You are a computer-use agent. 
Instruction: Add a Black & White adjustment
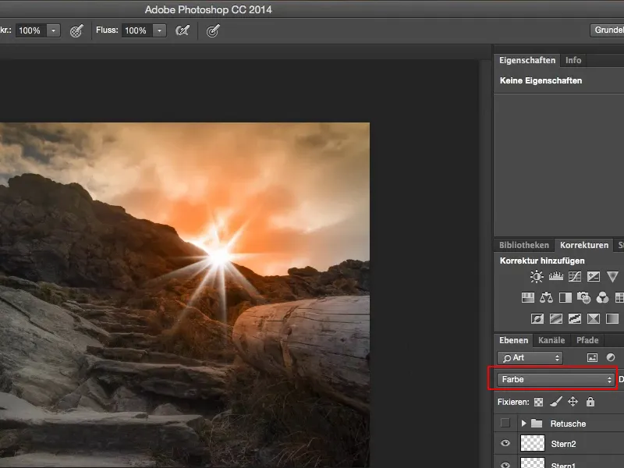click(x=565, y=298)
